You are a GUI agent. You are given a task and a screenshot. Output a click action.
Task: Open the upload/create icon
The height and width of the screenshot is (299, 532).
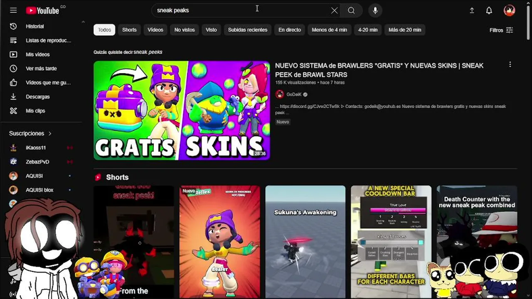tap(472, 10)
